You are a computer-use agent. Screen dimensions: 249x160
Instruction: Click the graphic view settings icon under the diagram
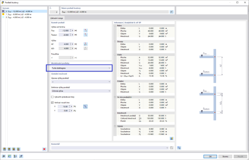[179, 148]
